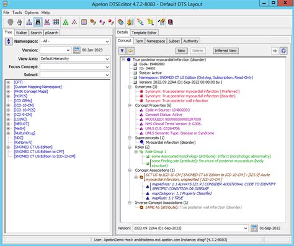Click the orange squares with pencil icon
Screen dimensions: 294x246
93,22
